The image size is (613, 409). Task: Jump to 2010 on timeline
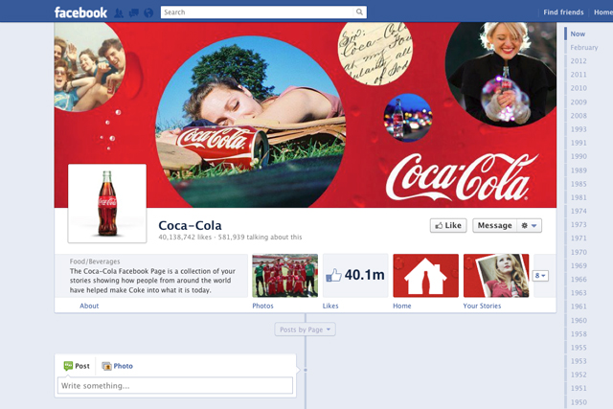tap(579, 88)
